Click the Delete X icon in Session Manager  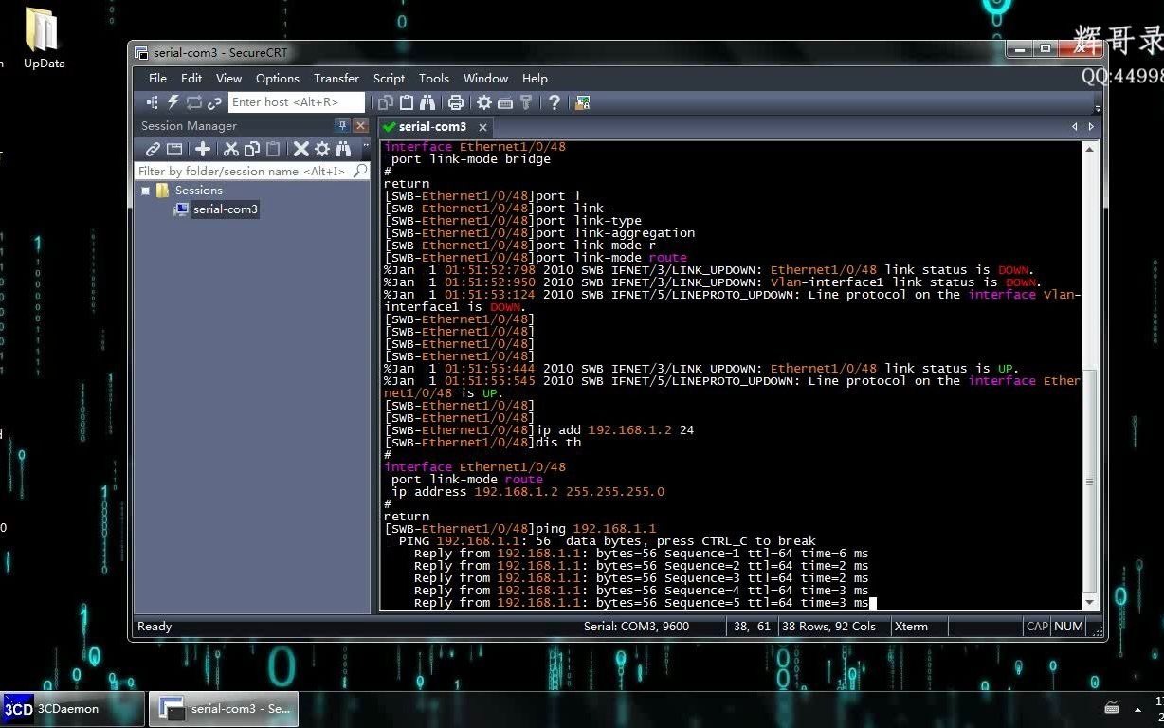click(x=301, y=149)
